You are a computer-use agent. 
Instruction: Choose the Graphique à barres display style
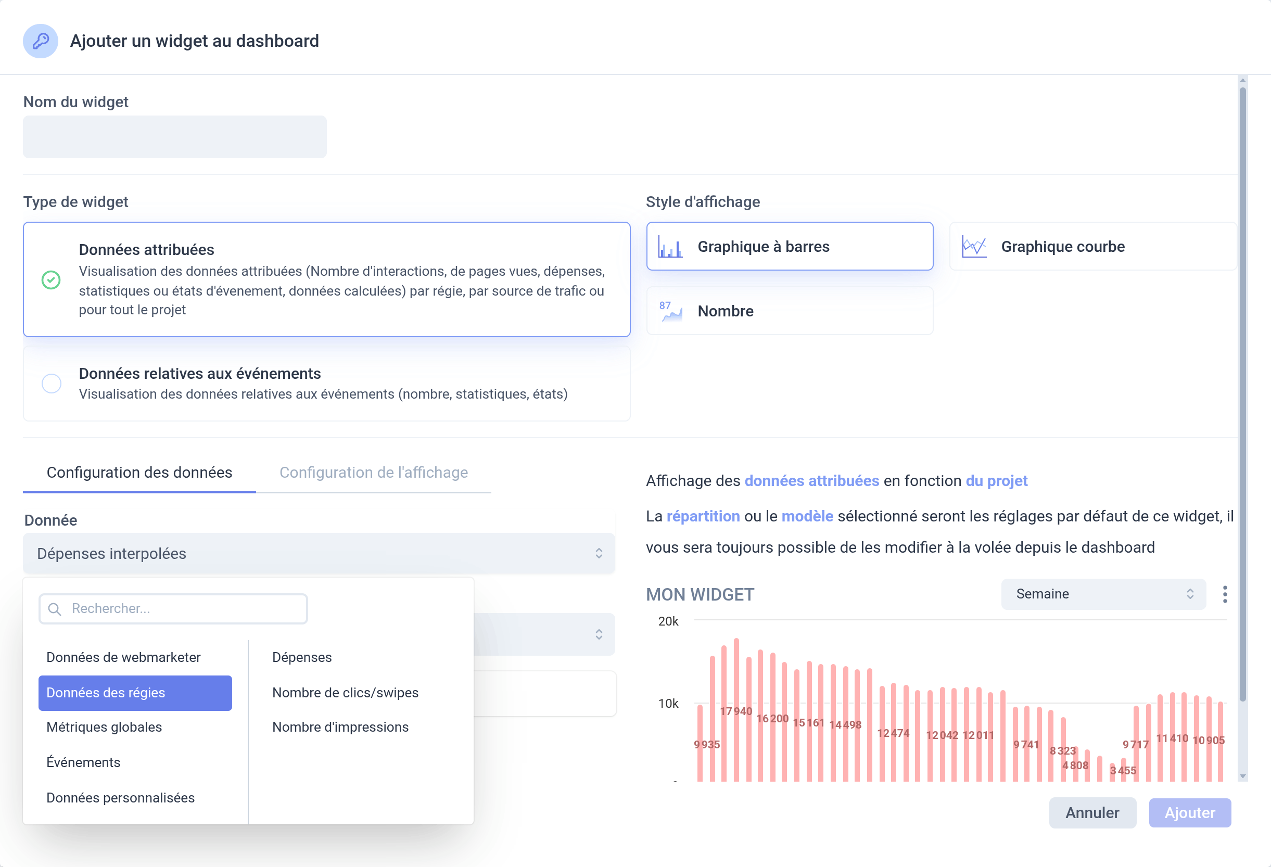point(789,247)
